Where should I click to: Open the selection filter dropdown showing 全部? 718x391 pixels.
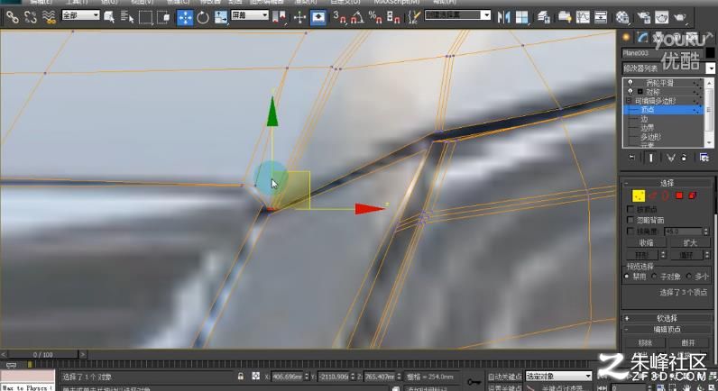click(80, 15)
